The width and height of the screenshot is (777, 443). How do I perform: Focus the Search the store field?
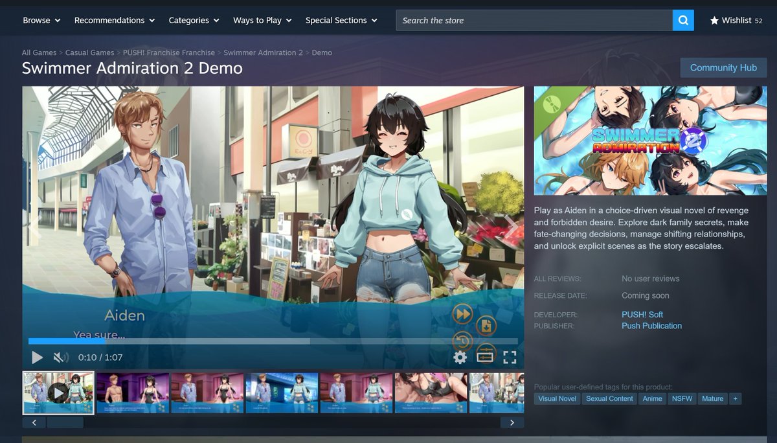534,20
